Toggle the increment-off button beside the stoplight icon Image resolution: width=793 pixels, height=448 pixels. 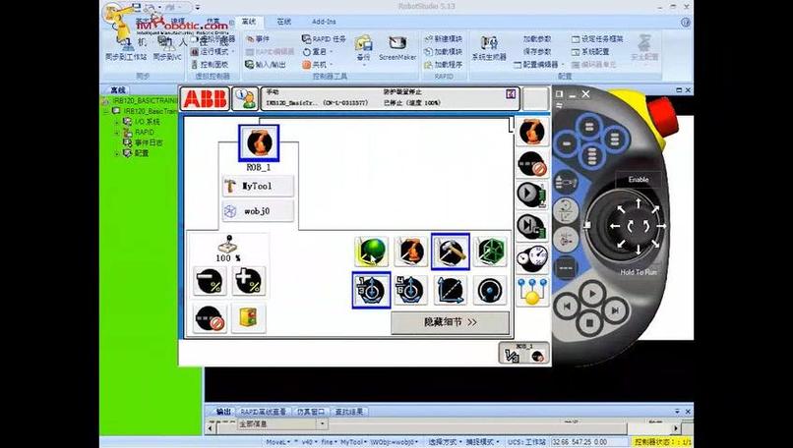coord(210,318)
